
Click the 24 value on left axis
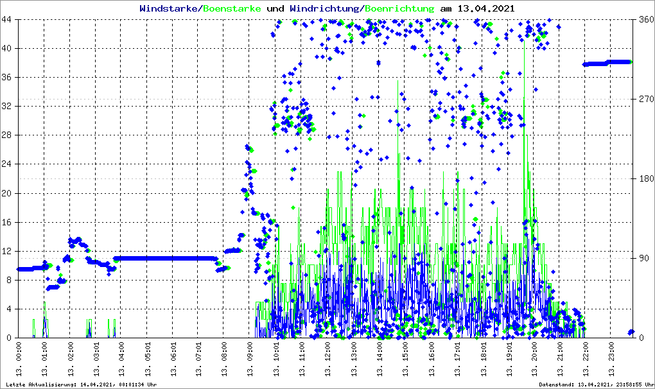coord(8,164)
